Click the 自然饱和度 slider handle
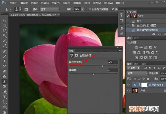 [x=102, y=66]
